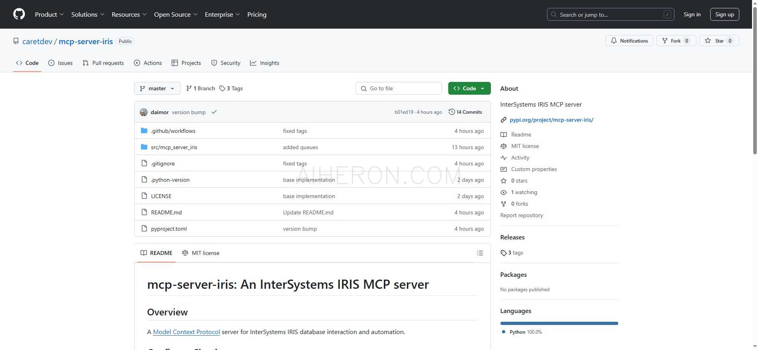This screenshot has width=758, height=350.
Task: Click the caretdev owner link
Action: [x=37, y=41]
